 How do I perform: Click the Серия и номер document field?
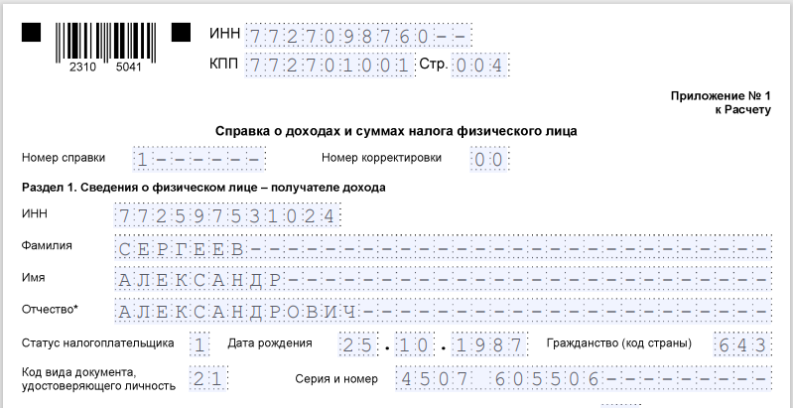pos(583,378)
